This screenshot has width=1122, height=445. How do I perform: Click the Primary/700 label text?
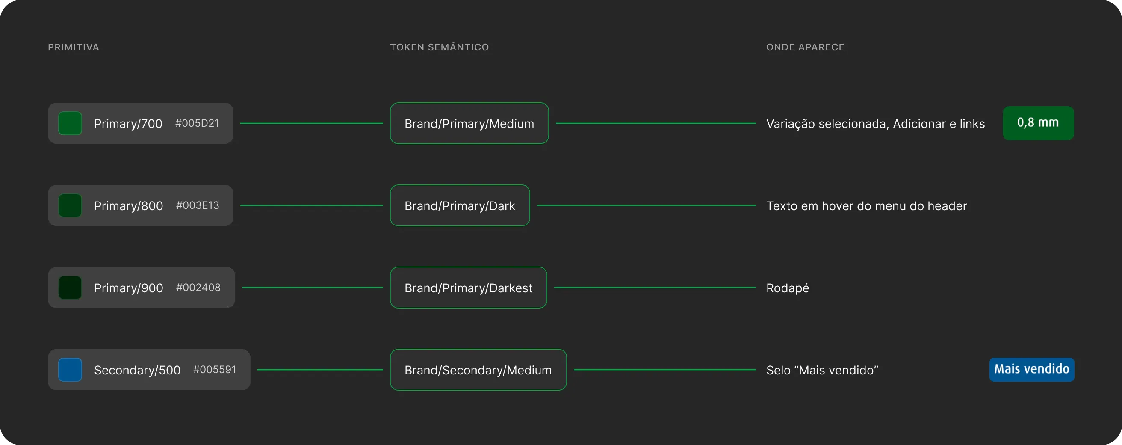128,124
